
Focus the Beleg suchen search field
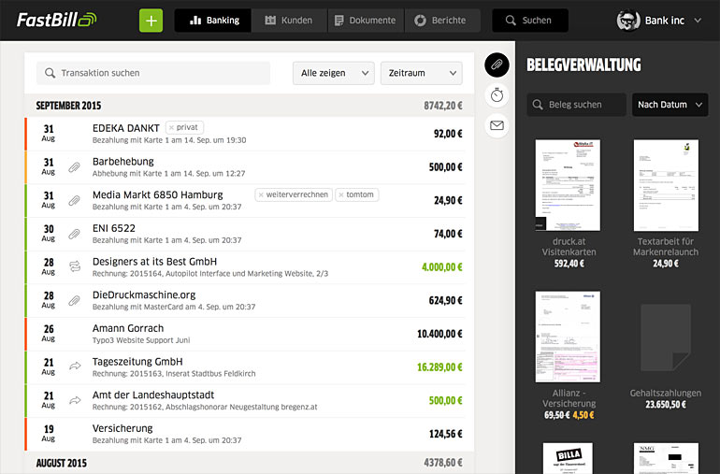[x=576, y=105]
